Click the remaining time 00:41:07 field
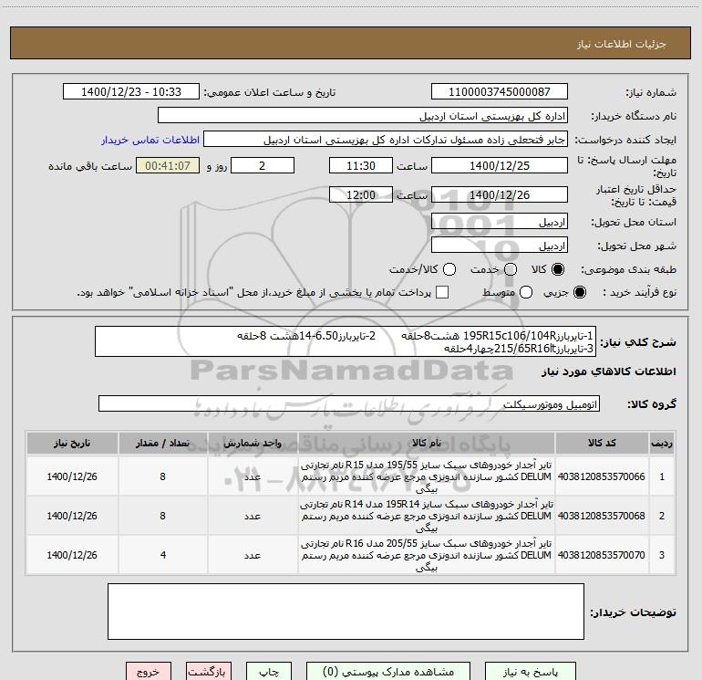 [168, 165]
